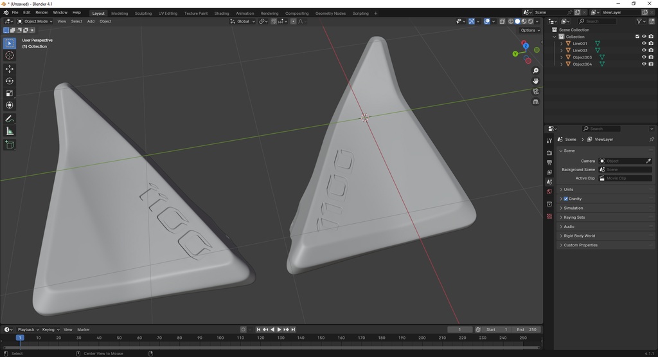Image resolution: width=658 pixels, height=357 pixels.
Task: Activate the Annotate tool
Action: (x=9, y=119)
